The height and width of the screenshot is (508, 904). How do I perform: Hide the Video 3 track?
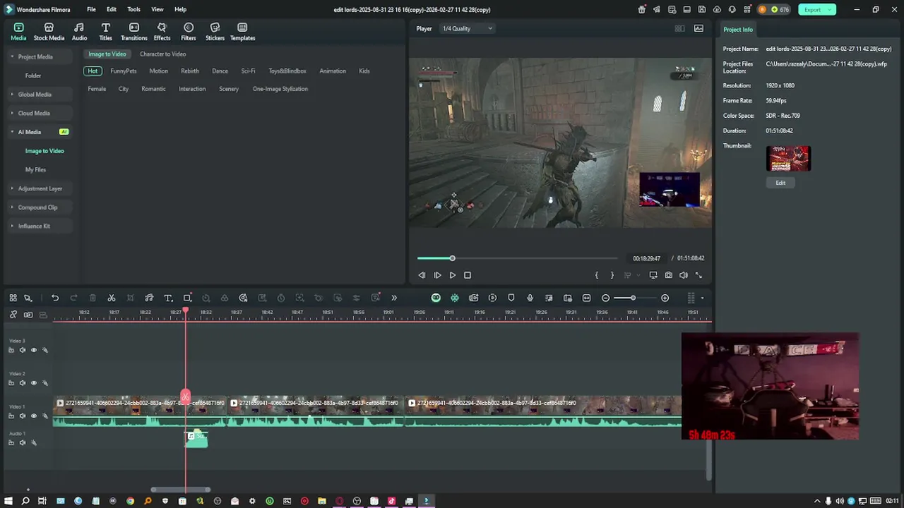pos(33,350)
